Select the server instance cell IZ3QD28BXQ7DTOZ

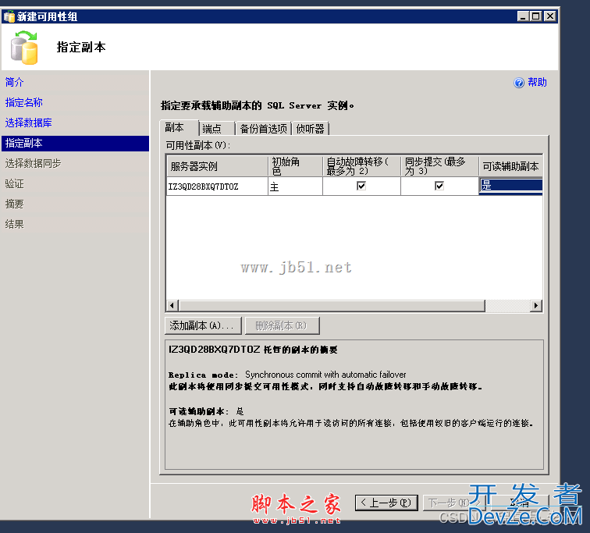pyautogui.click(x=217, y=187)
